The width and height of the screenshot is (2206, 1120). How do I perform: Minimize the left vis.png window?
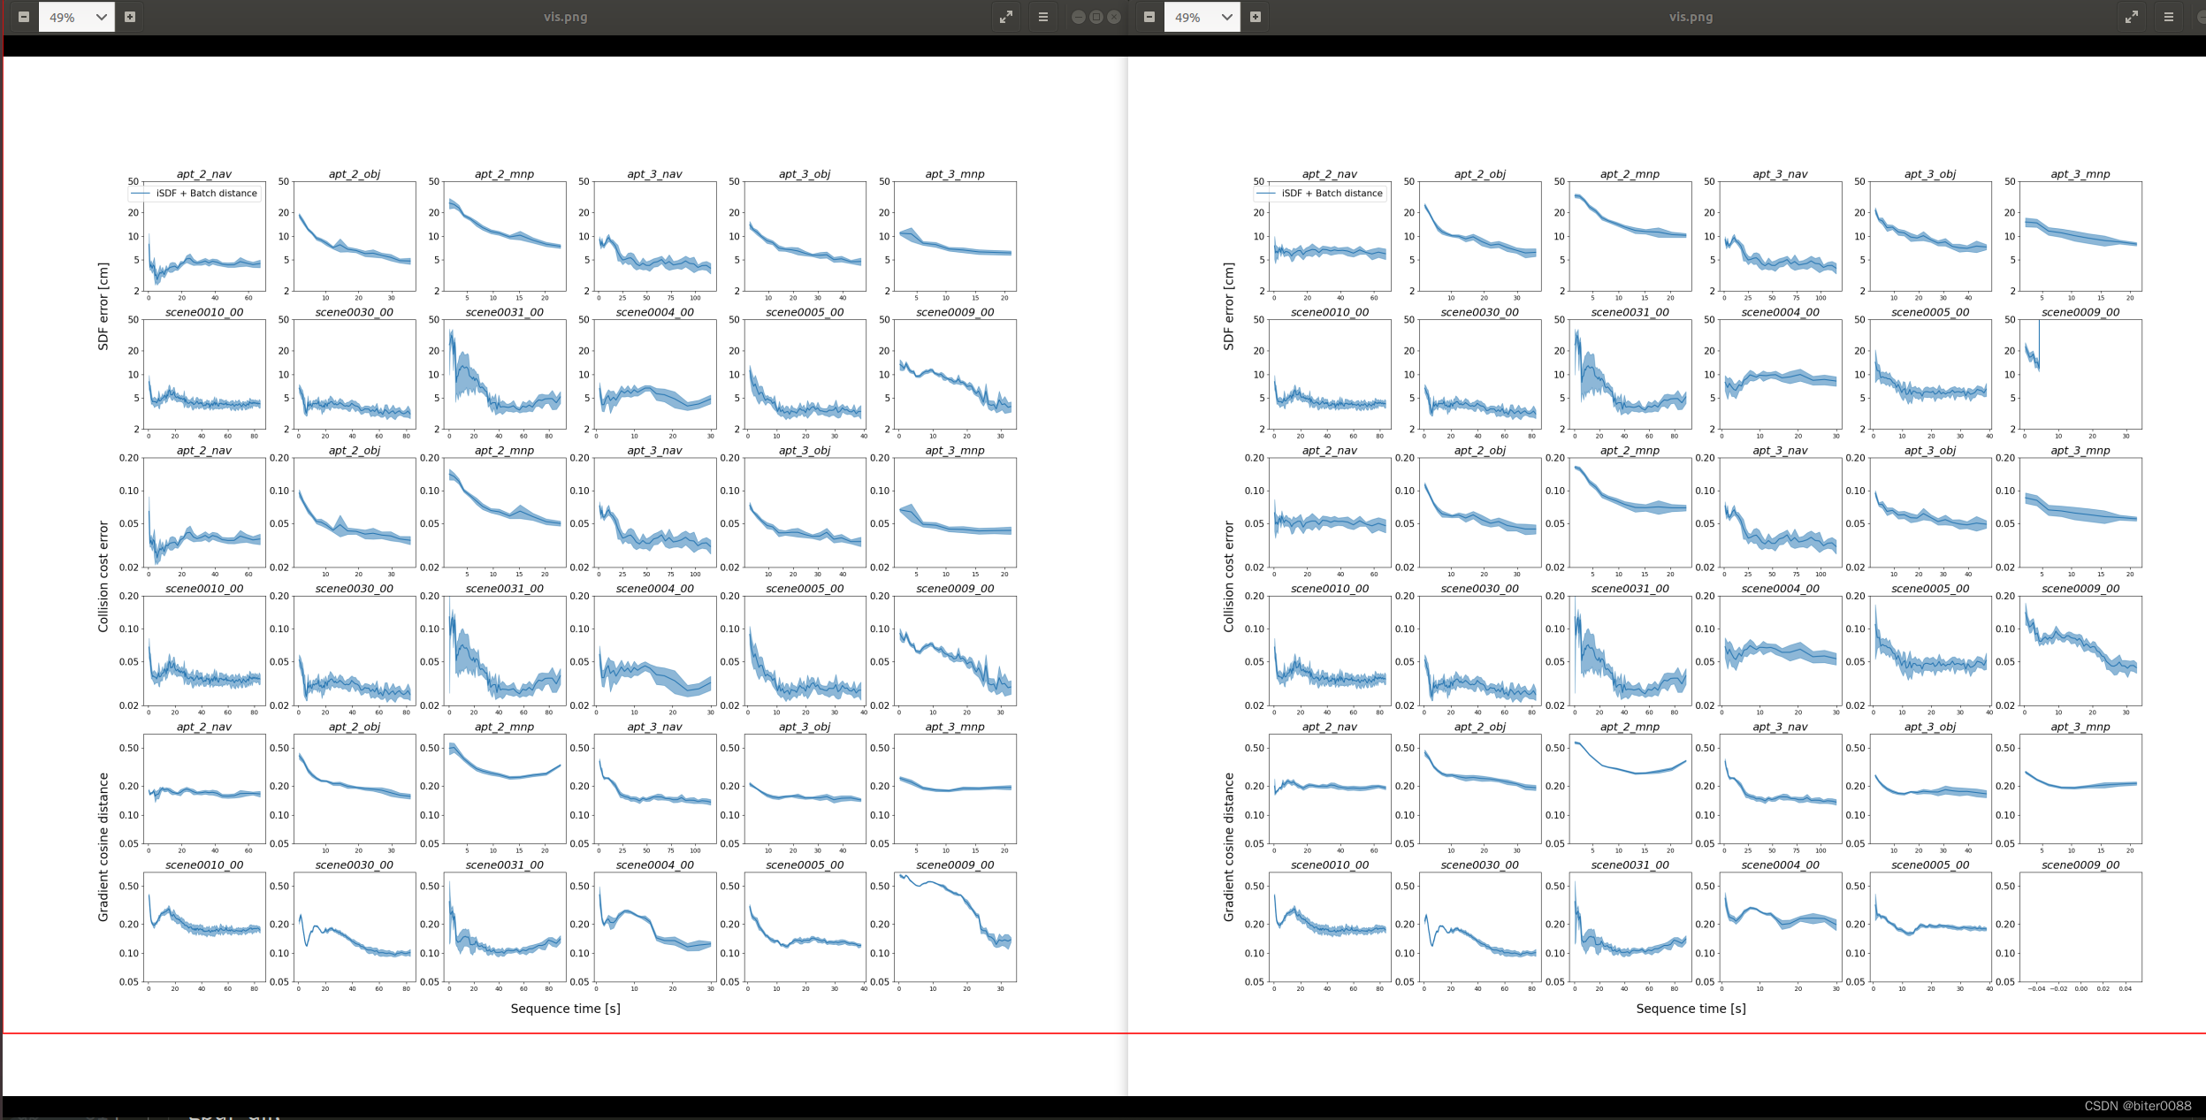click(1079, 17)
